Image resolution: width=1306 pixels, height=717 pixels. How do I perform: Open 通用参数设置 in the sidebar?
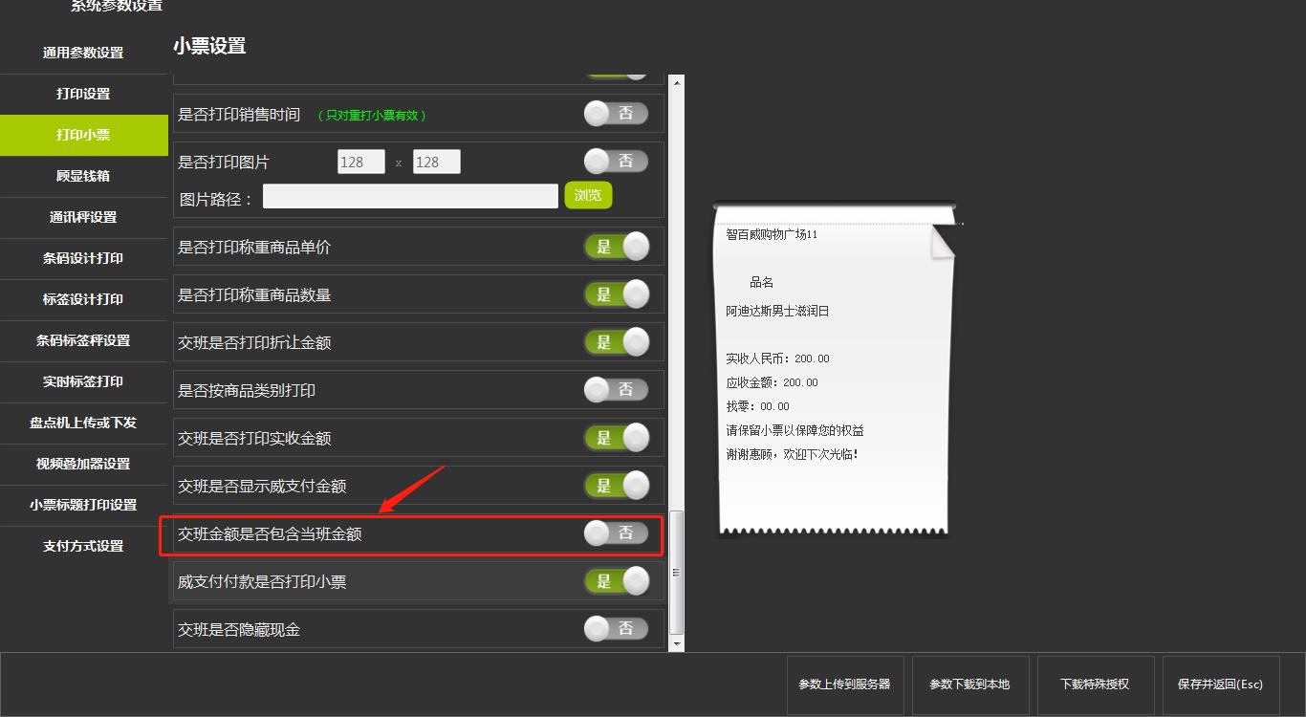tap(83, 53)
